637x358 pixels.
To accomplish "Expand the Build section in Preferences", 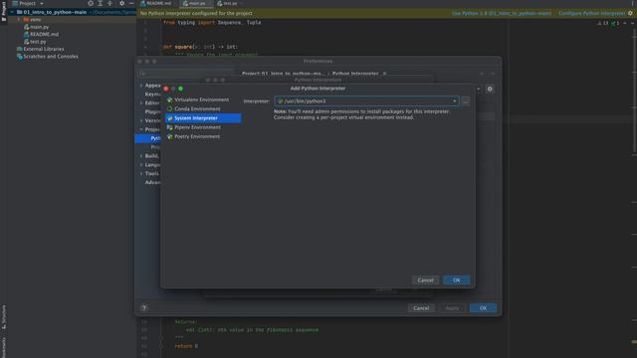I will [141, 156].
